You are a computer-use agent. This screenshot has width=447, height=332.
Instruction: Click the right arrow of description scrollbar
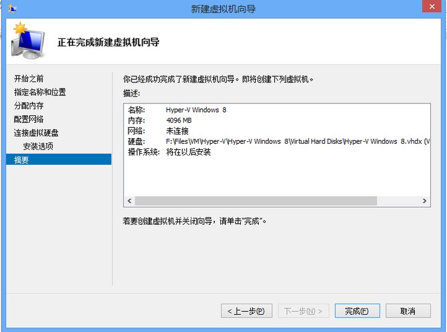click(425, 201)
